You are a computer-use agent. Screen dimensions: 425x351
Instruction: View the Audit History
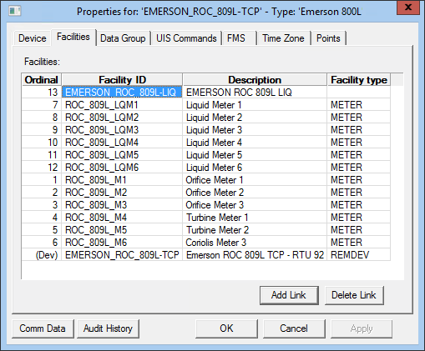tap(108, 328)
